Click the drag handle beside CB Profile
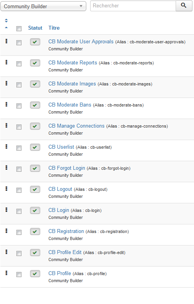The height and width of the screenshot is (304, 194). (6, 273)
